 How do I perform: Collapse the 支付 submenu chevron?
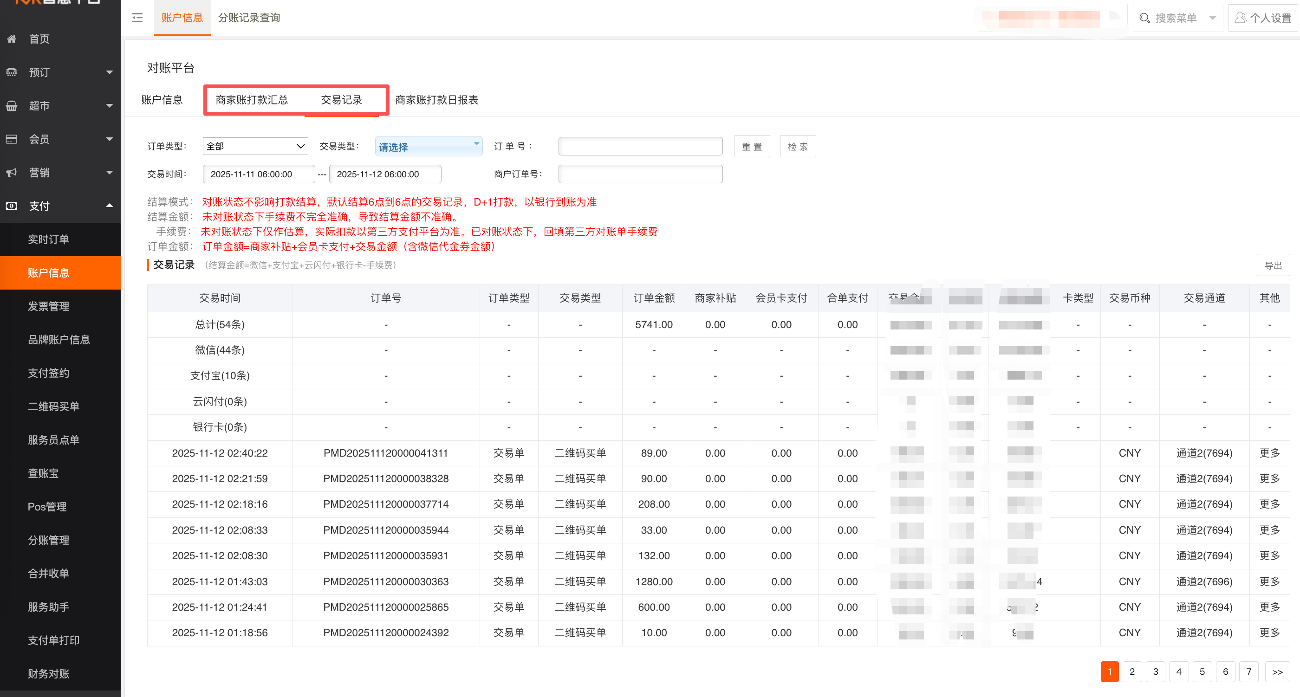(x=109, y=205)
